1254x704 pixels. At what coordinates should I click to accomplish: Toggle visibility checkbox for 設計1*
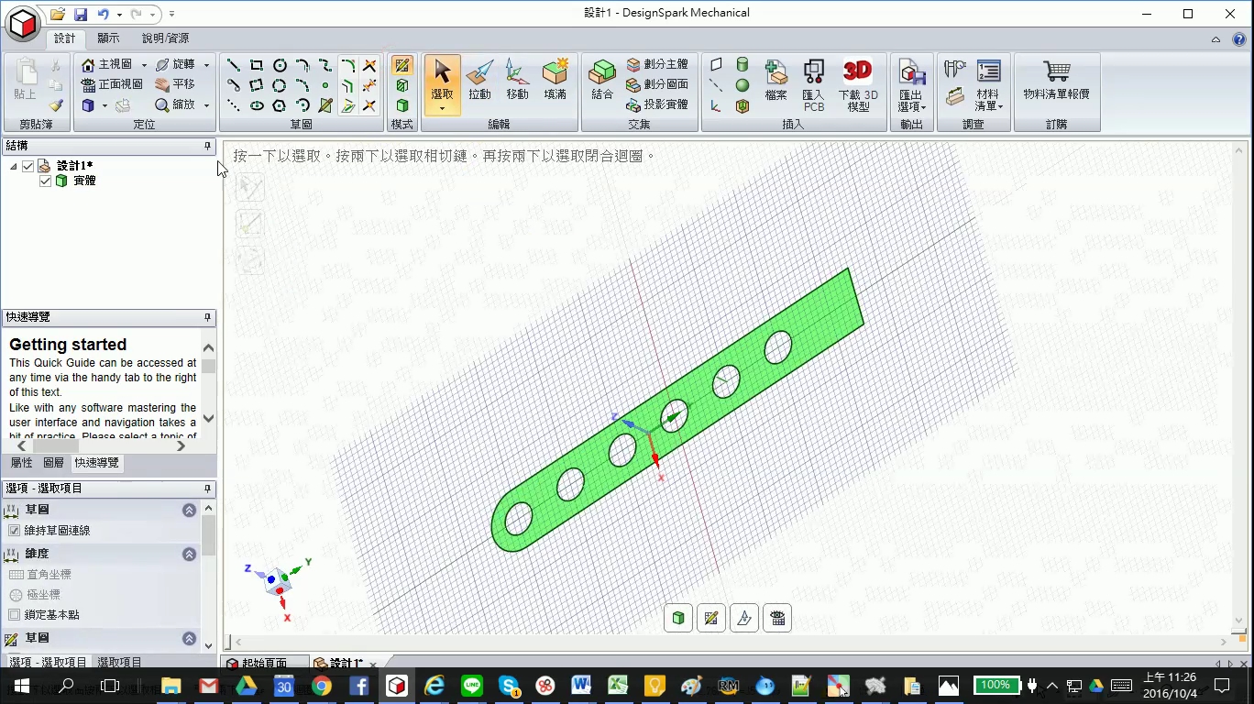point(28,166)
